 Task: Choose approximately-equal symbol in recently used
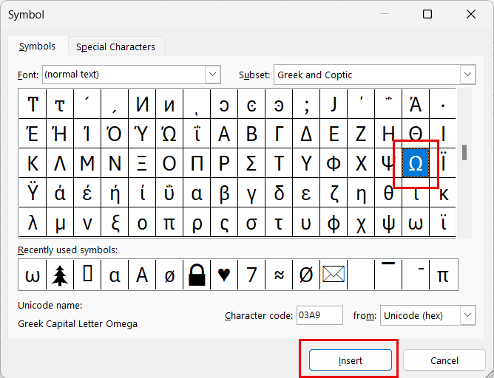pyautogui.click(x=279, y=275)
